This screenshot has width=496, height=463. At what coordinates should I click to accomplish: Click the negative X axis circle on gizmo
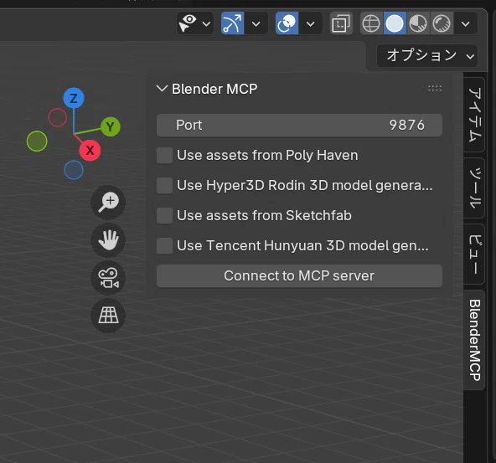click(x=58, y=117)
